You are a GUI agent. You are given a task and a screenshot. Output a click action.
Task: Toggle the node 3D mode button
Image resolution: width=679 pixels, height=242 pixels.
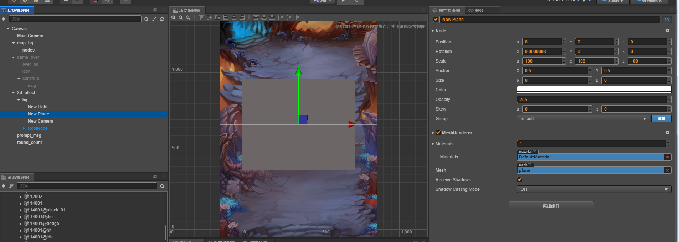tap(667, 20)
